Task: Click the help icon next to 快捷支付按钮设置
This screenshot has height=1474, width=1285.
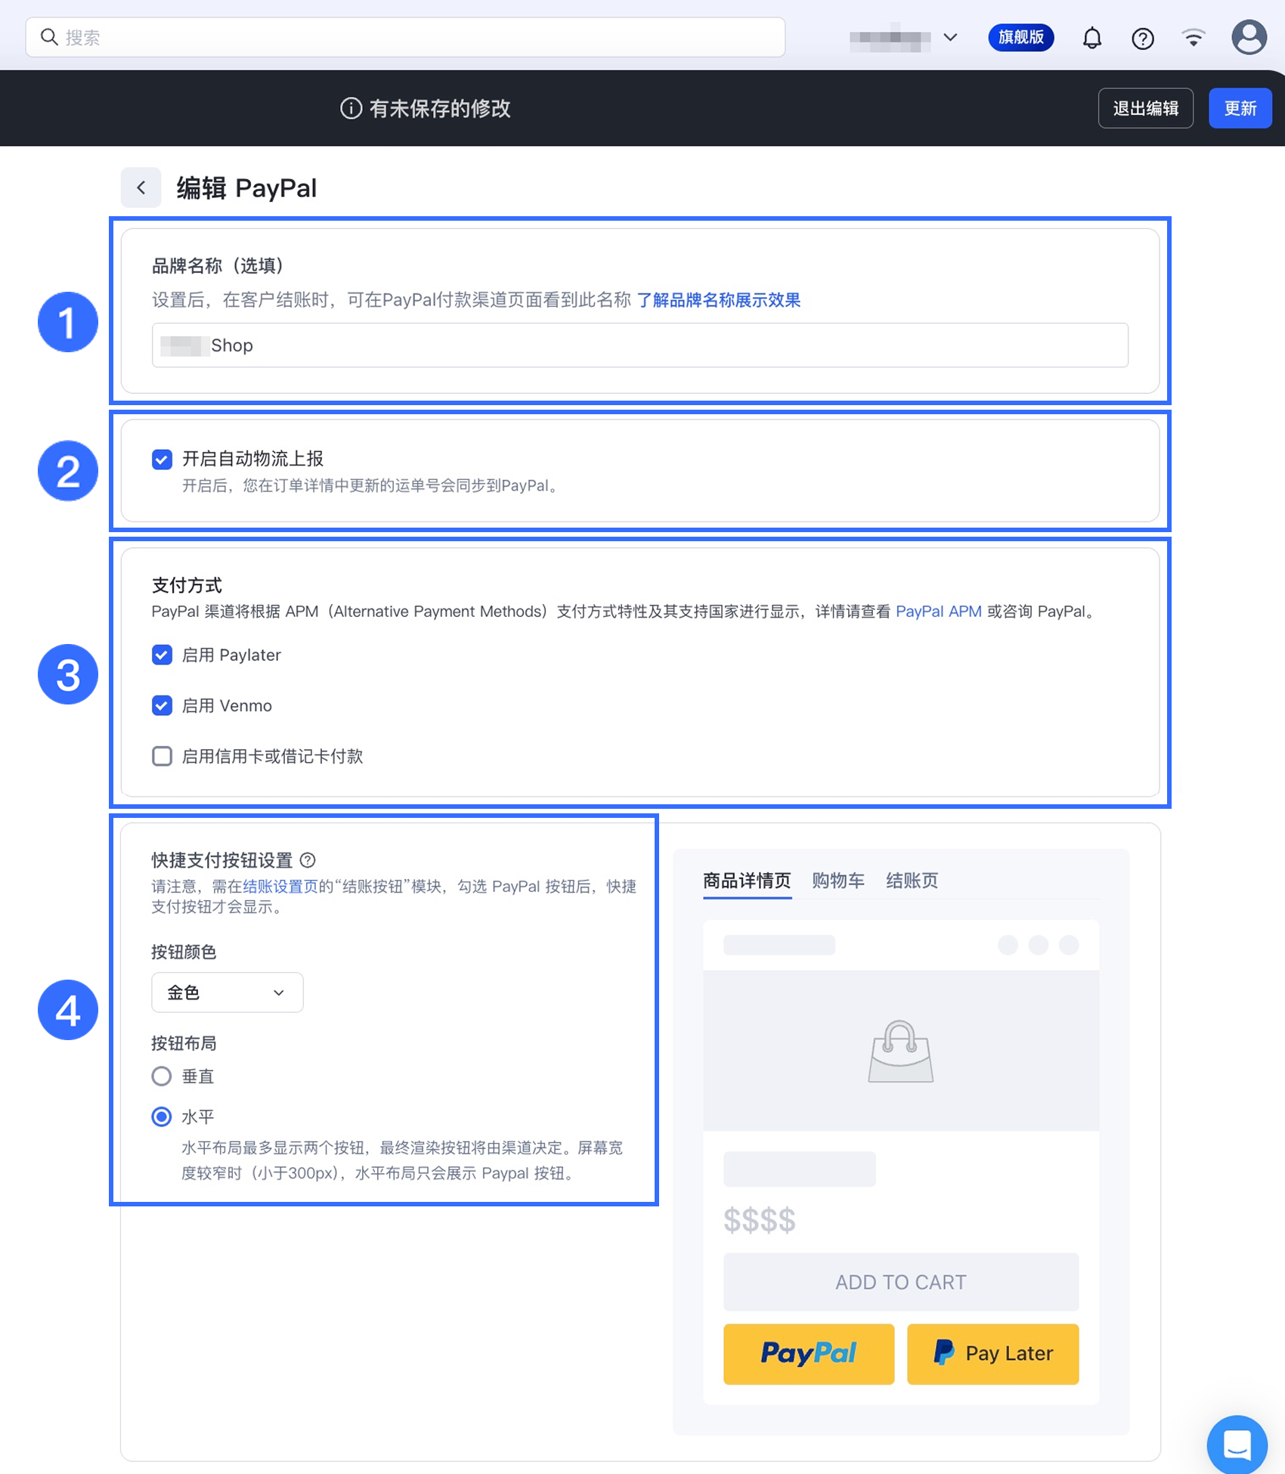Action: [308, 860]
